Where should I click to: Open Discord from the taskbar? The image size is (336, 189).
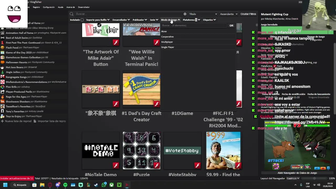tap(57, 185)
